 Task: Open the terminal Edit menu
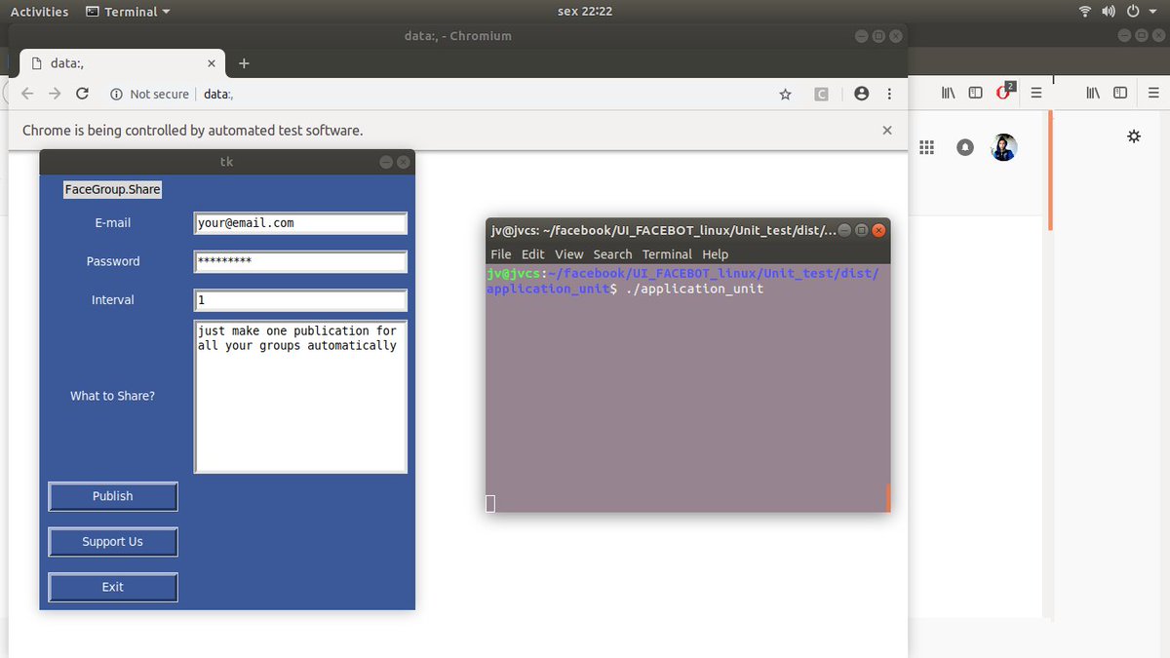point(533,254)
